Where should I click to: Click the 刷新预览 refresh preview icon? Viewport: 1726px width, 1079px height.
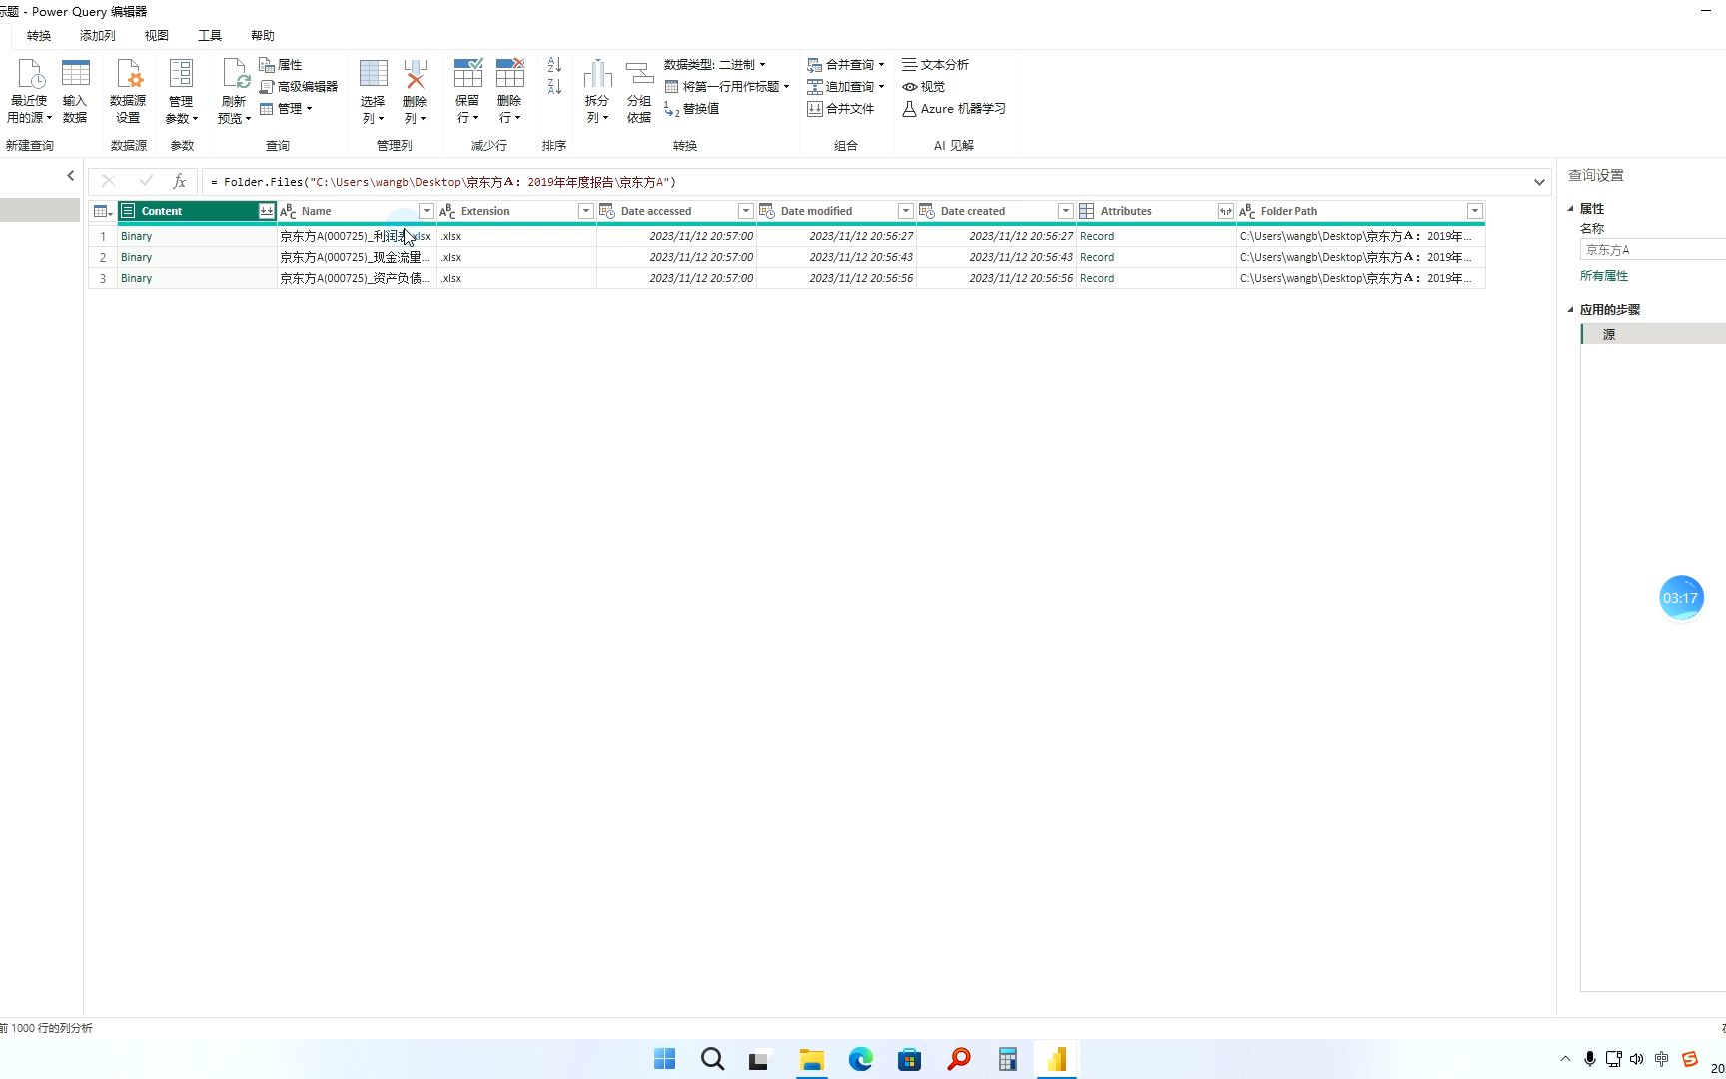coord(234,91)
